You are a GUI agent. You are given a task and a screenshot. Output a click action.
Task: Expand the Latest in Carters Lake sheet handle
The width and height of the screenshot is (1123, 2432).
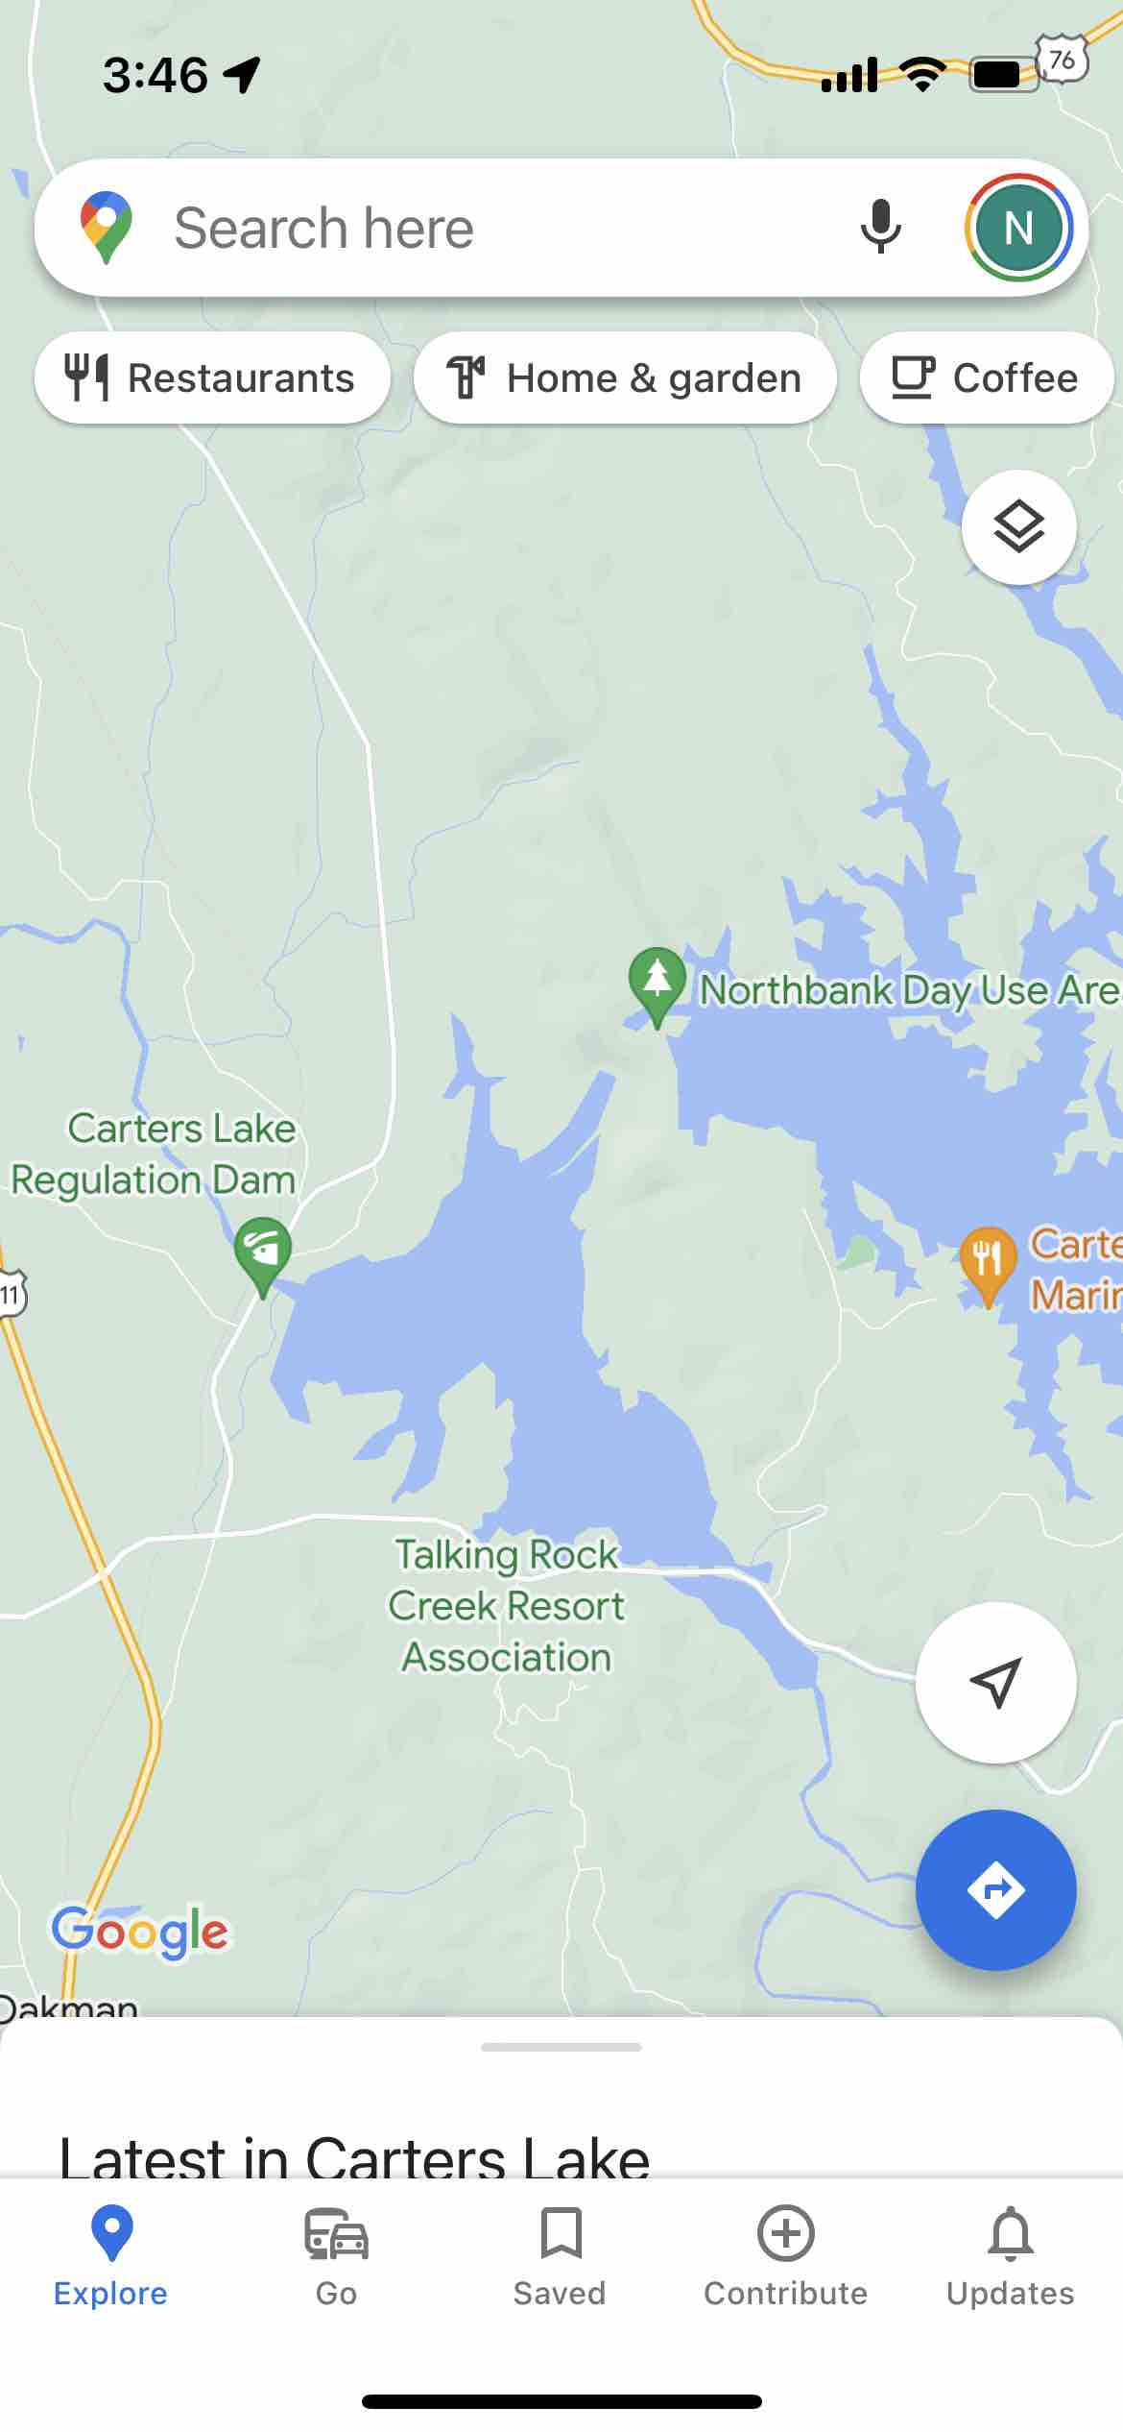coord(561,2047)
